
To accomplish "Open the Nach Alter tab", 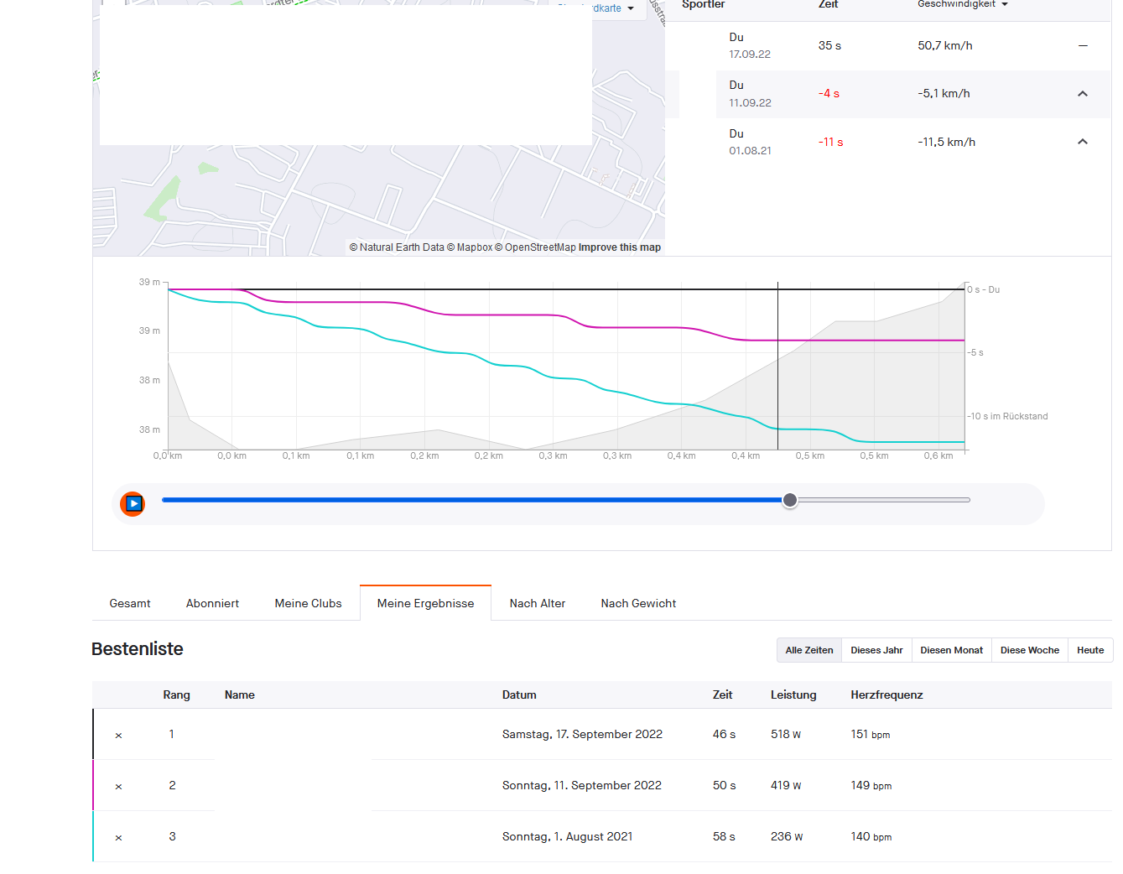I will pyautogui.click(x=537, y=603).
